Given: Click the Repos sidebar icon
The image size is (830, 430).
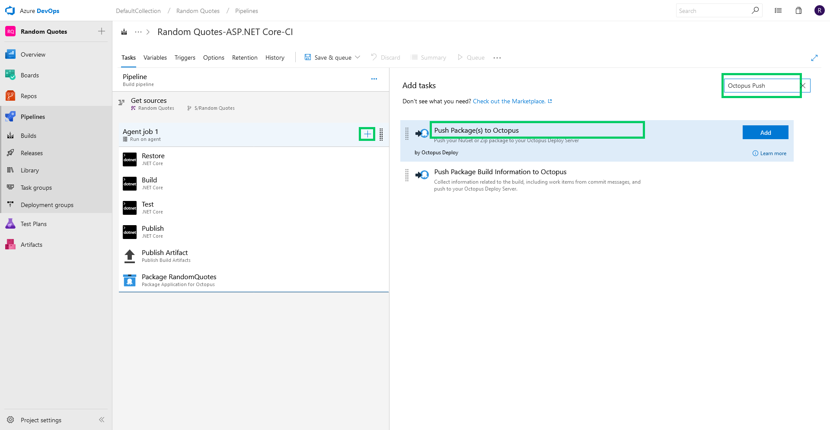Looking at the screenshot, I should 10,96.
